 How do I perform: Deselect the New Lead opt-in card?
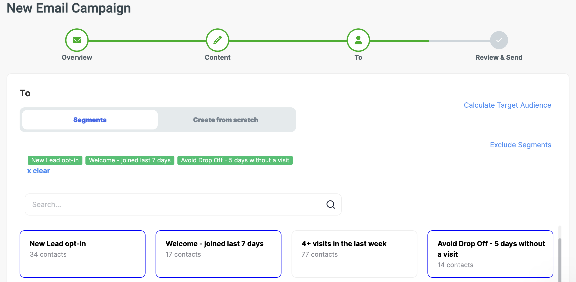(82, 254)
